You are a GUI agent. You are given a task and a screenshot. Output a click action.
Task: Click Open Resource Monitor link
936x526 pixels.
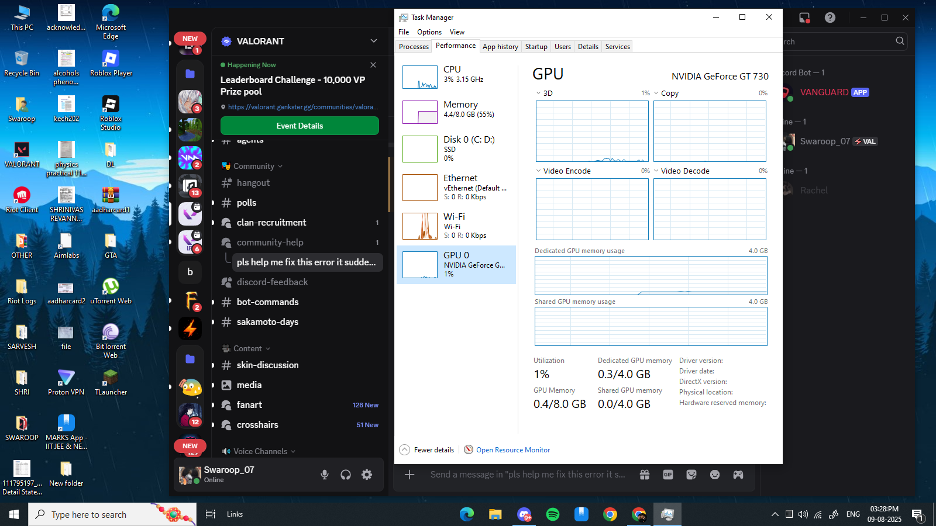click(x=512, y=450)
